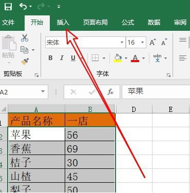Select the cell with value 69

[x=90, y=148]
